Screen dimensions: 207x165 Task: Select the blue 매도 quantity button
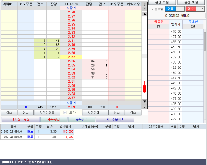click(x=170, y=9)
